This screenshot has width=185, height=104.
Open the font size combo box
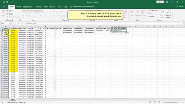(x=40, y=12)
